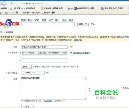Click the add-to-favorites star icon

(x=11, y=9)
